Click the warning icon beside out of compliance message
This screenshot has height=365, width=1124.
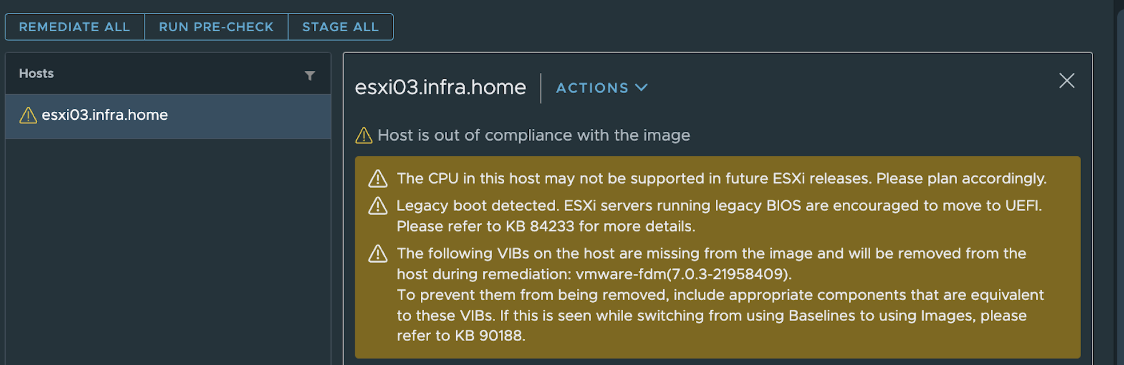(x=364, y=136)
